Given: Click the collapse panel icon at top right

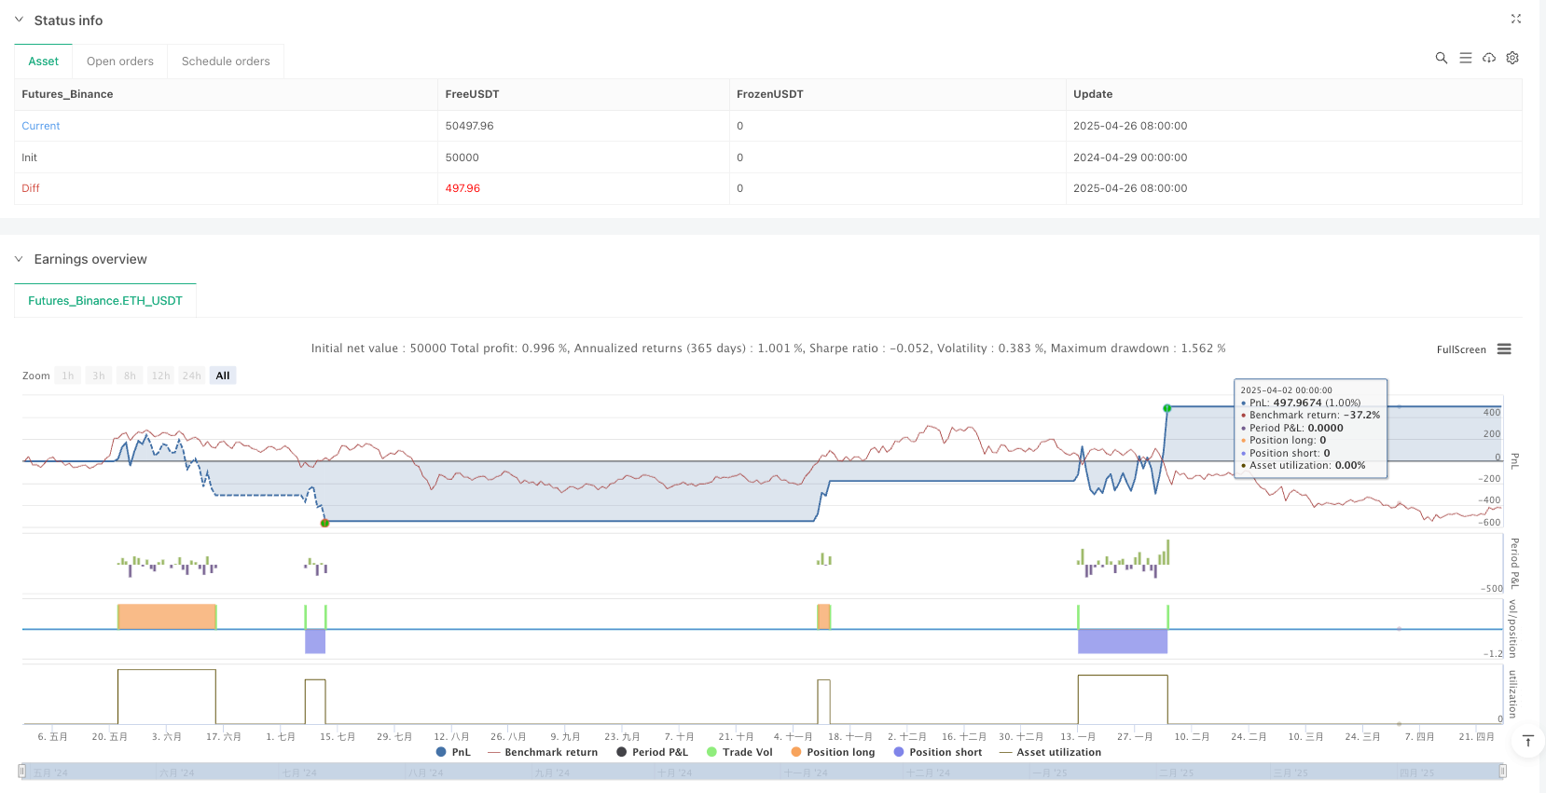Looking at the screenshot, I should 1516,19.
